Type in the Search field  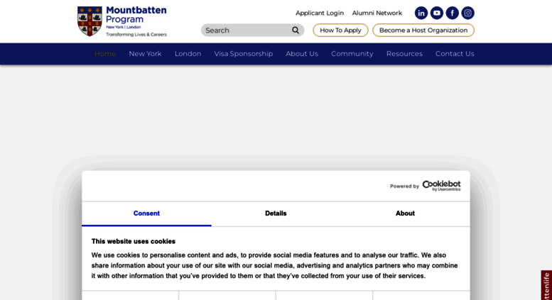pos(245,30)
